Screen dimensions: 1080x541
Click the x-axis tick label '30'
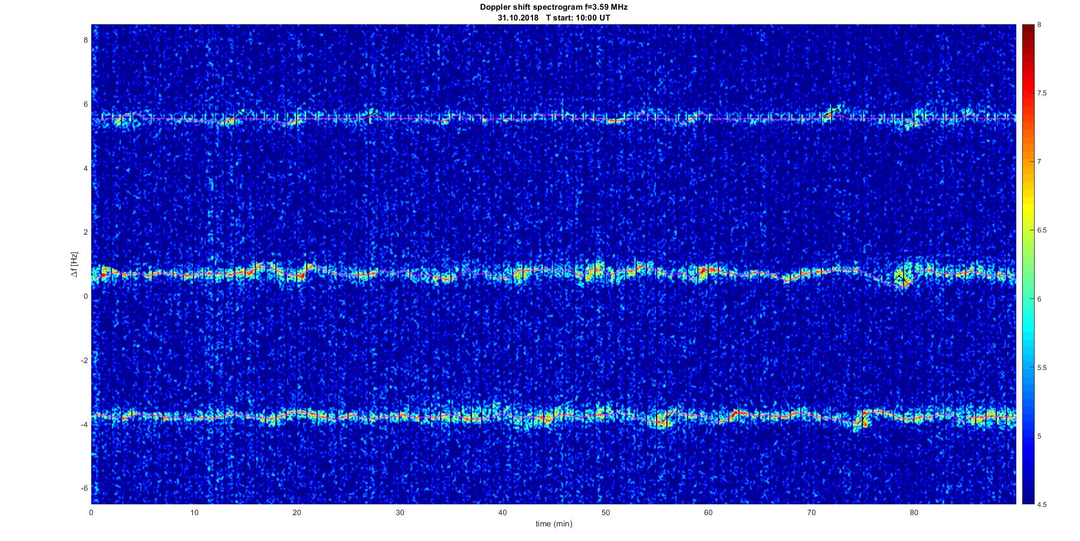pos(400,512)
